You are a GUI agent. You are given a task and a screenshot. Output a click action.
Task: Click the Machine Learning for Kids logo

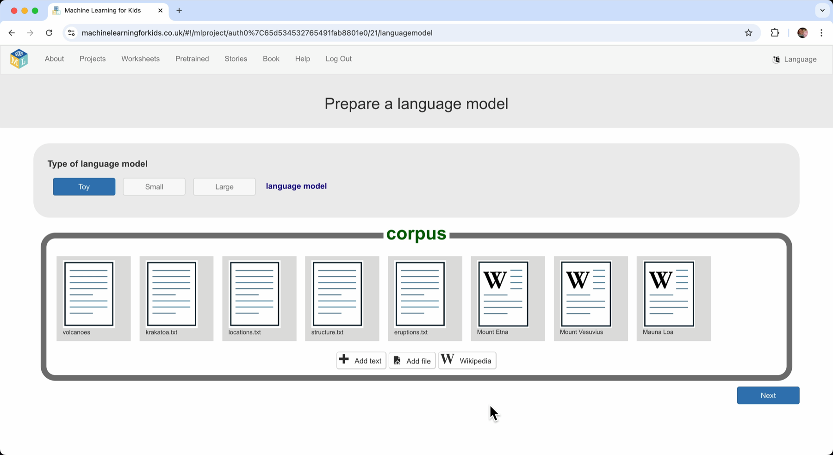[19, 59]
